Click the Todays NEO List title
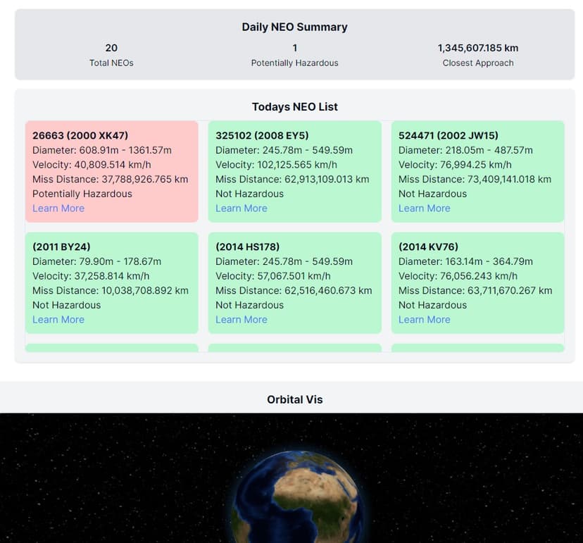583x543 pixels. (295, 106)
